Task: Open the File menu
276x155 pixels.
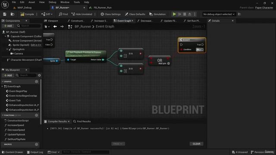Action: [x=14, y=2]
